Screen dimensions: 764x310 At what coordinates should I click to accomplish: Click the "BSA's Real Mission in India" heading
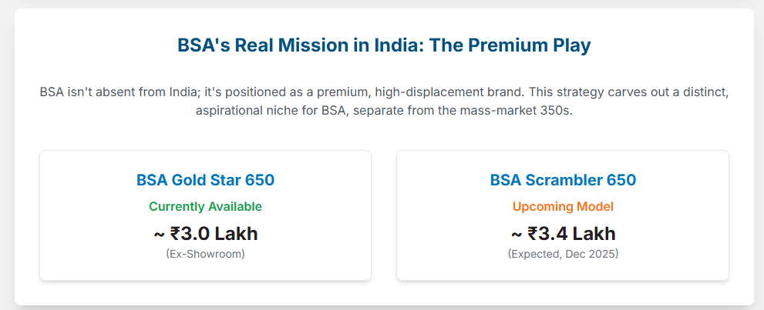click(x=301, y=45)
